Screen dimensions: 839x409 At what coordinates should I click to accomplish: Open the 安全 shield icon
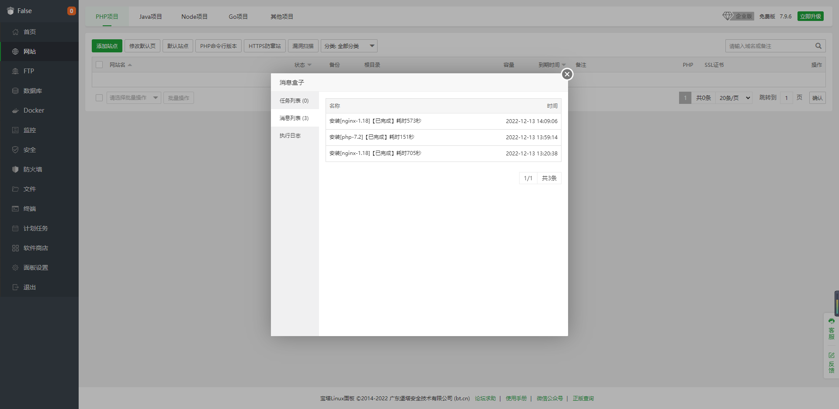point(15,150)
